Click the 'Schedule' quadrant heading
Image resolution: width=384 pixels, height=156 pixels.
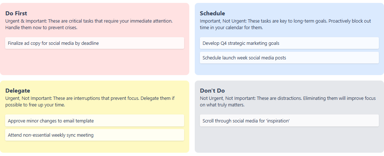tap(212, 13)
